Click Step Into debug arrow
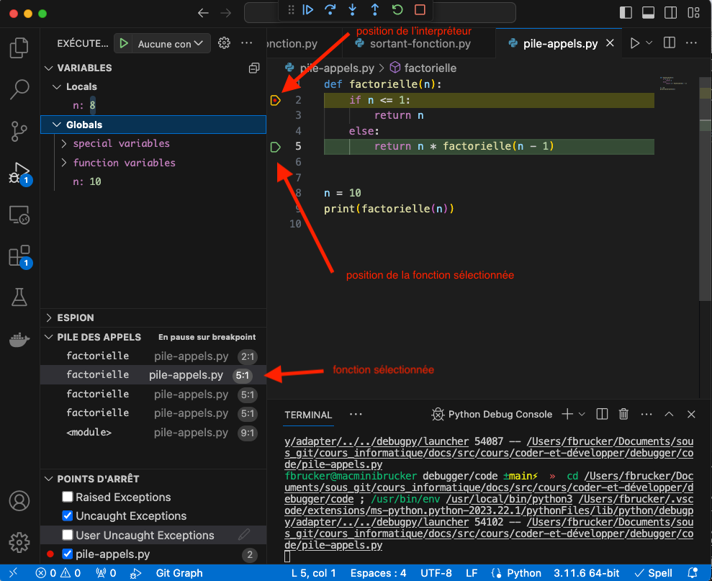 point(352,10)
